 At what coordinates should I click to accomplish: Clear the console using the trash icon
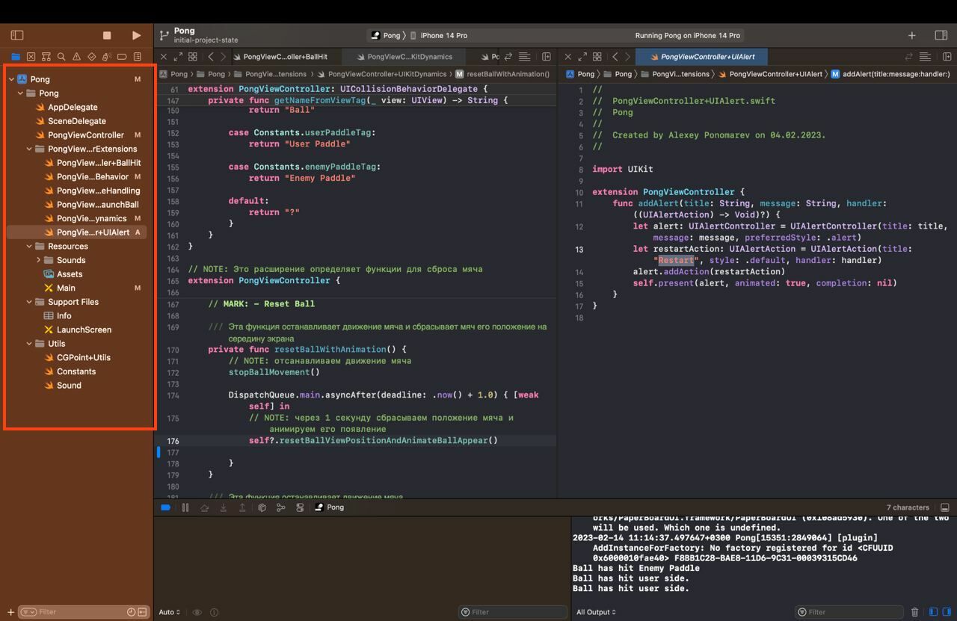coord(914,611)
